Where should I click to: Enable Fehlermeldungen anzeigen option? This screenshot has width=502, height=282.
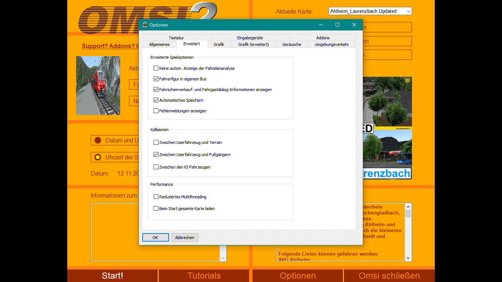[156, 111]
